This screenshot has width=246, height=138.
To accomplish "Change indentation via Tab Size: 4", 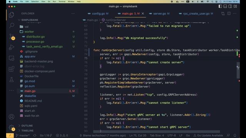I will tap(157, 135).
